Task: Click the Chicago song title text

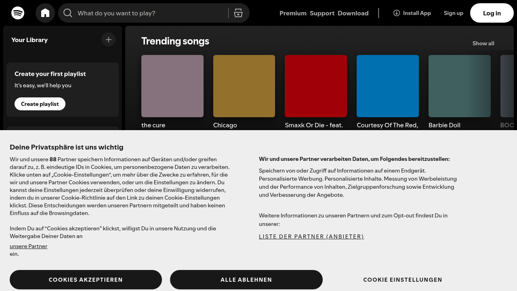Action: (225, 125)
